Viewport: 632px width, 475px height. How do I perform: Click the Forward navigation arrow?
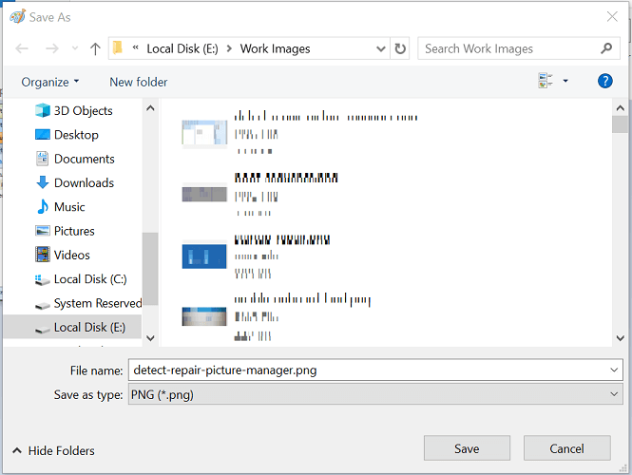(52, 48)
